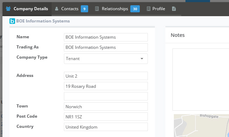Open the Company Details tab
The image size is (229, 137).
click(x=27, y=9)
